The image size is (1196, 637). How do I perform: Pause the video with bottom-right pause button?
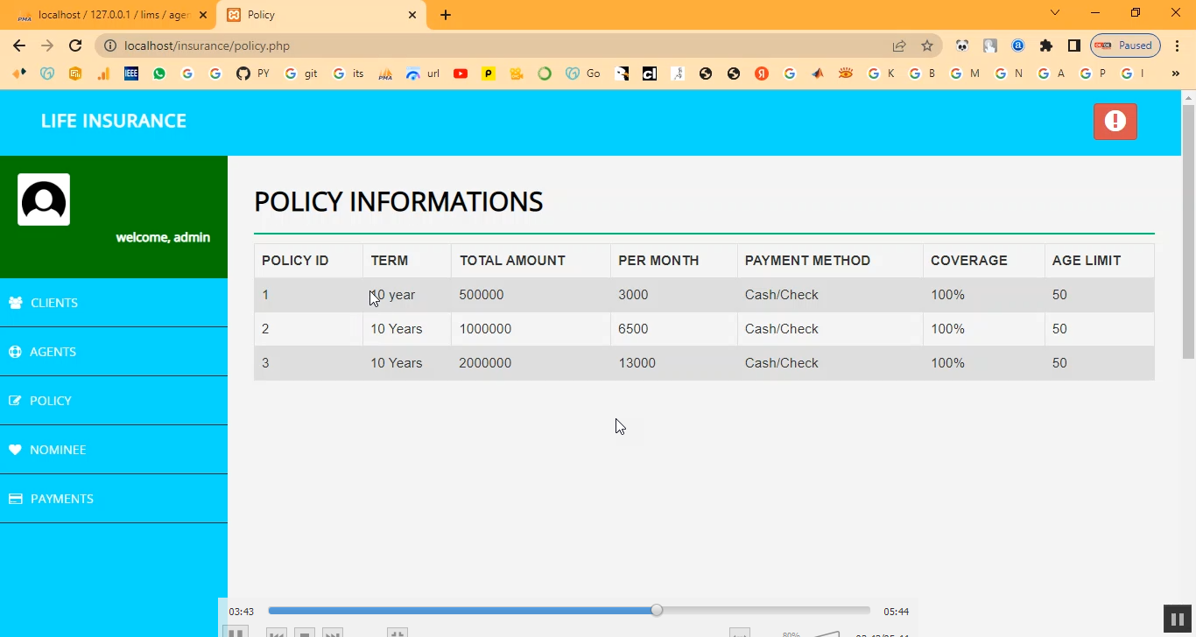pyautogui.click(x=1176, y=619)
